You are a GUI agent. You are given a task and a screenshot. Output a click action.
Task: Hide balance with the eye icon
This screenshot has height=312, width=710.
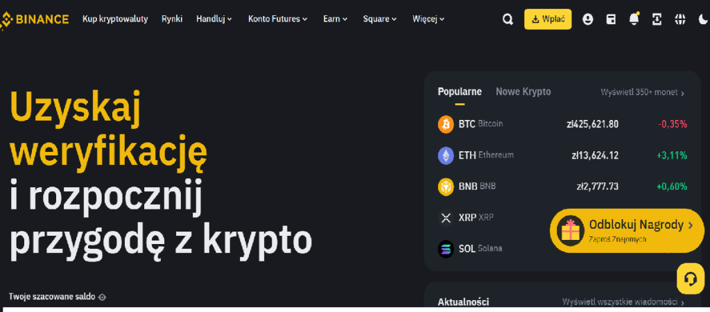[103, 297]
